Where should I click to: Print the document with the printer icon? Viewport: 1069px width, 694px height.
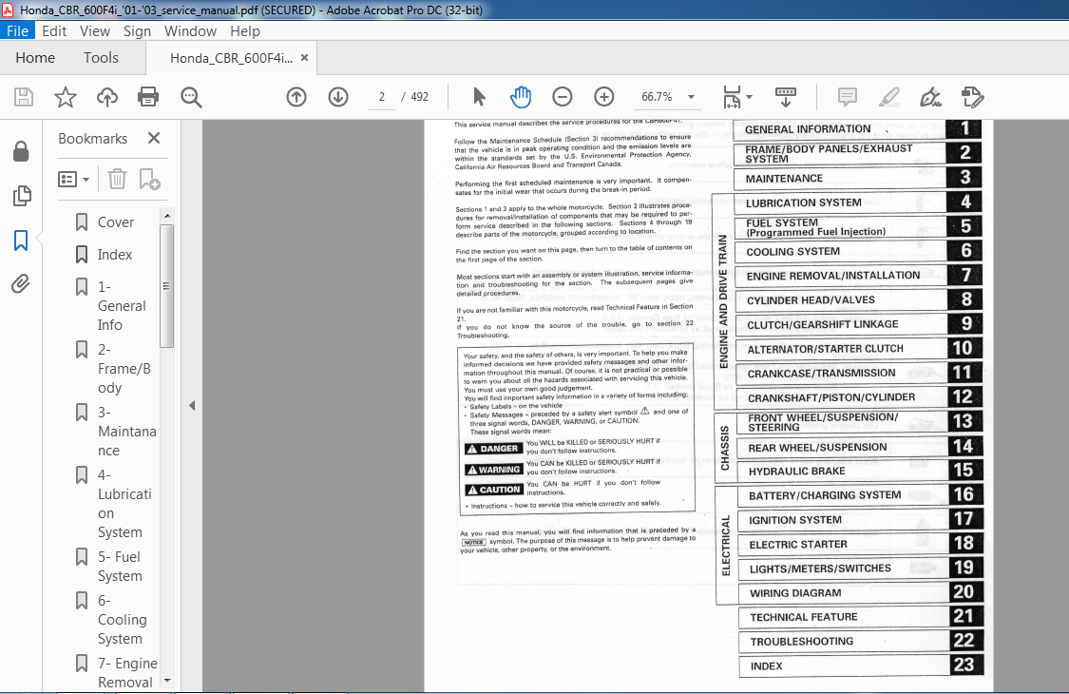click(x=148, y=98)
